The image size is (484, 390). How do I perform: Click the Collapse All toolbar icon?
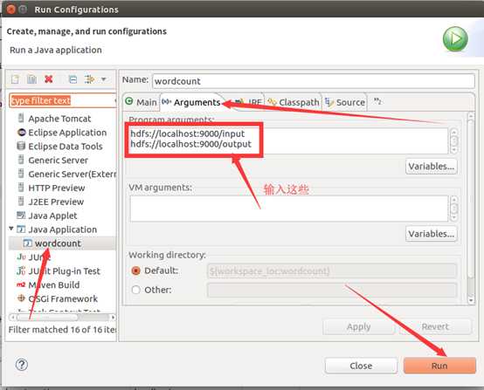73,79
